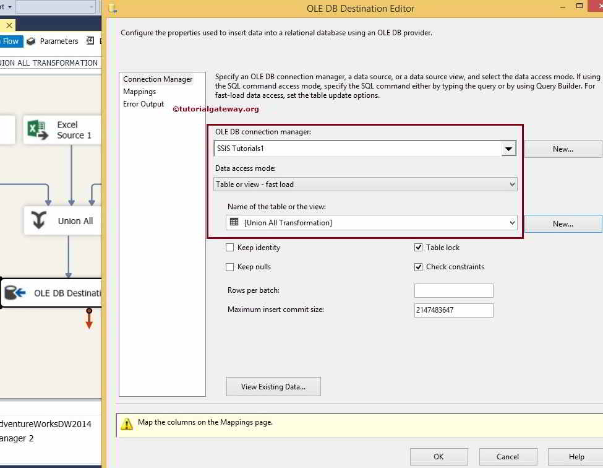Open the Error Output page
The height and width of the screenshot is (468, 603).
(143, 104)
